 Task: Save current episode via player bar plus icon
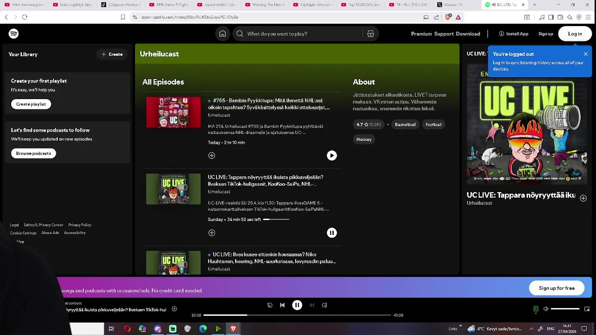[174, 309]
